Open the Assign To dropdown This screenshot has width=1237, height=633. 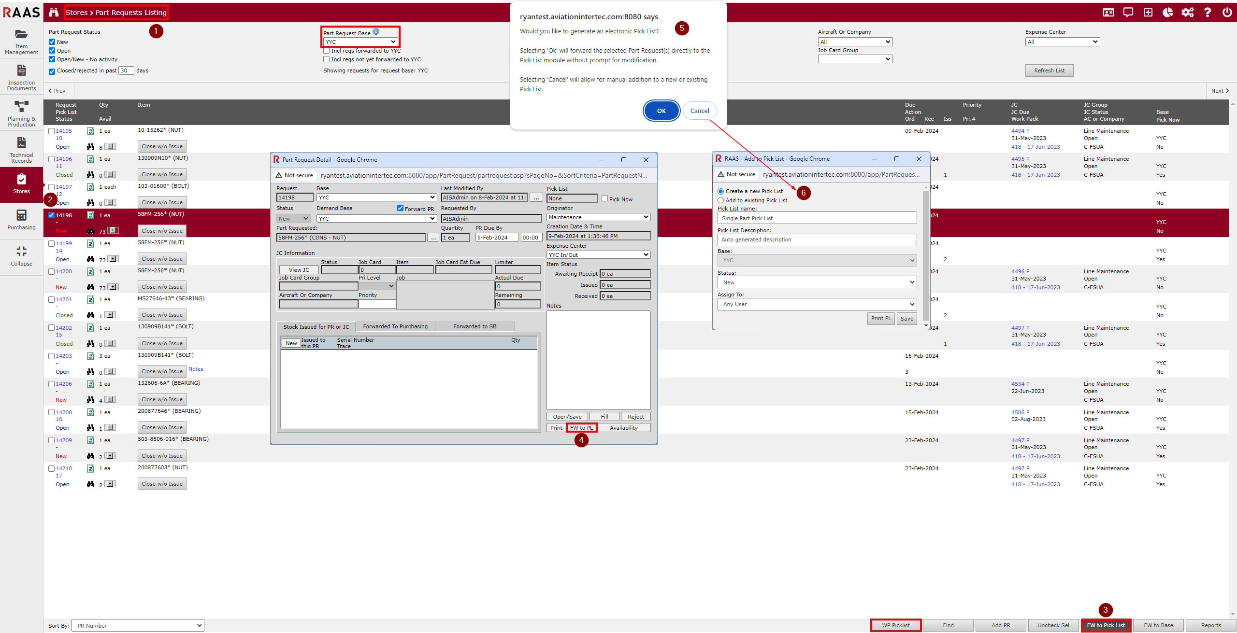[x=817, y=304]
